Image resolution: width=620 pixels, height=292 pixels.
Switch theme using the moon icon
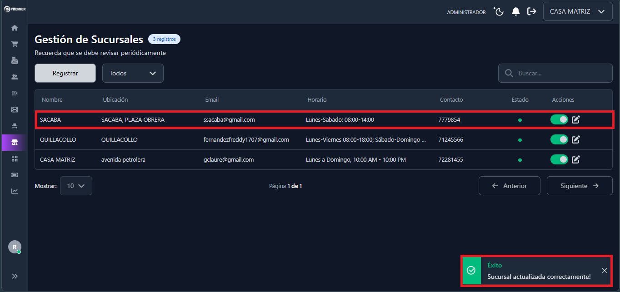coord(499,12)
